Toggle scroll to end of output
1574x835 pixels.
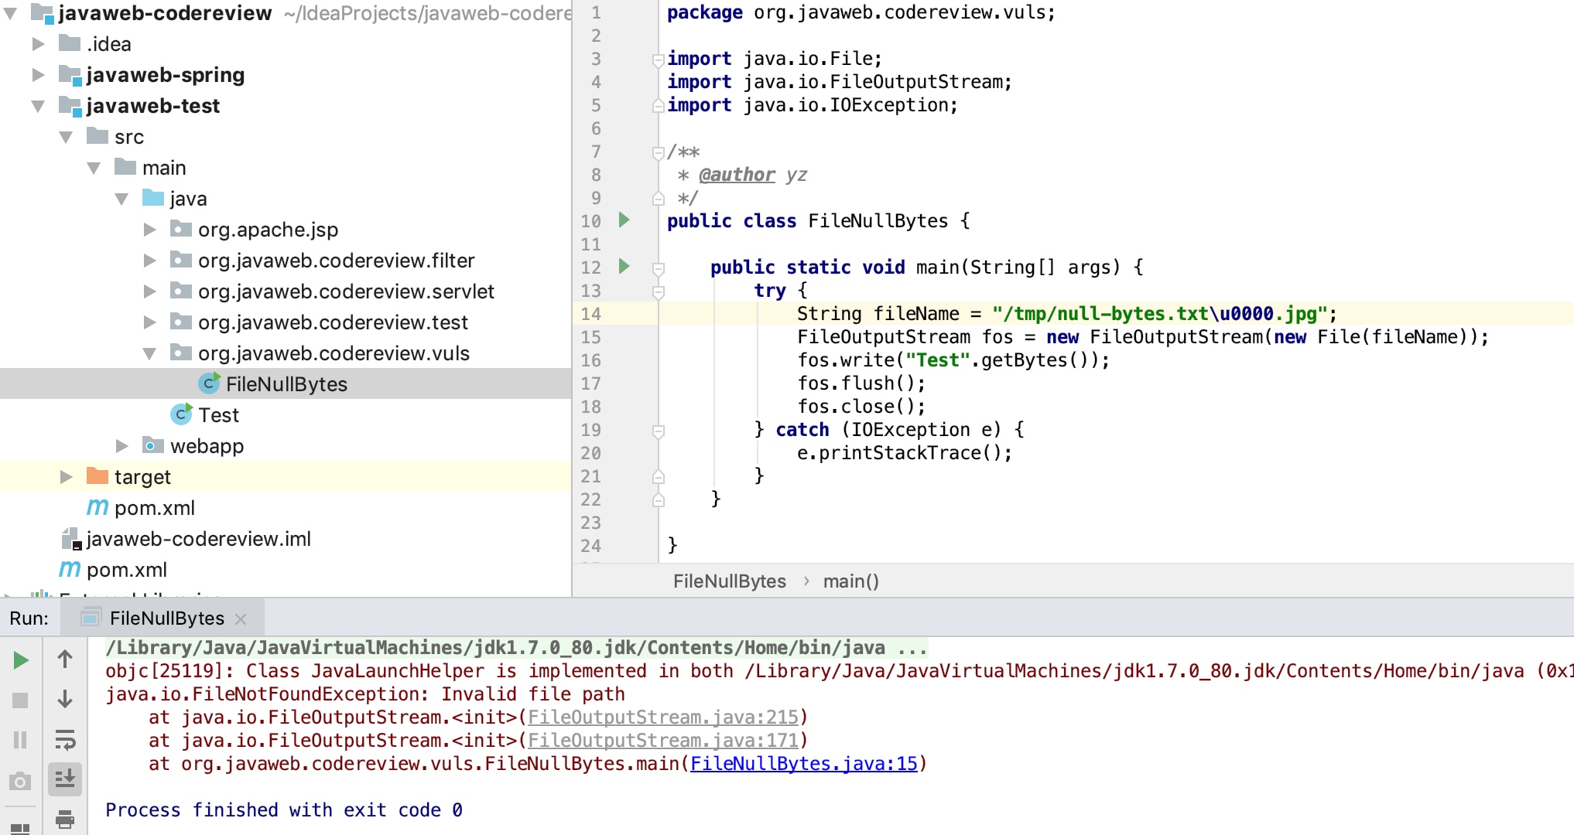65,779
